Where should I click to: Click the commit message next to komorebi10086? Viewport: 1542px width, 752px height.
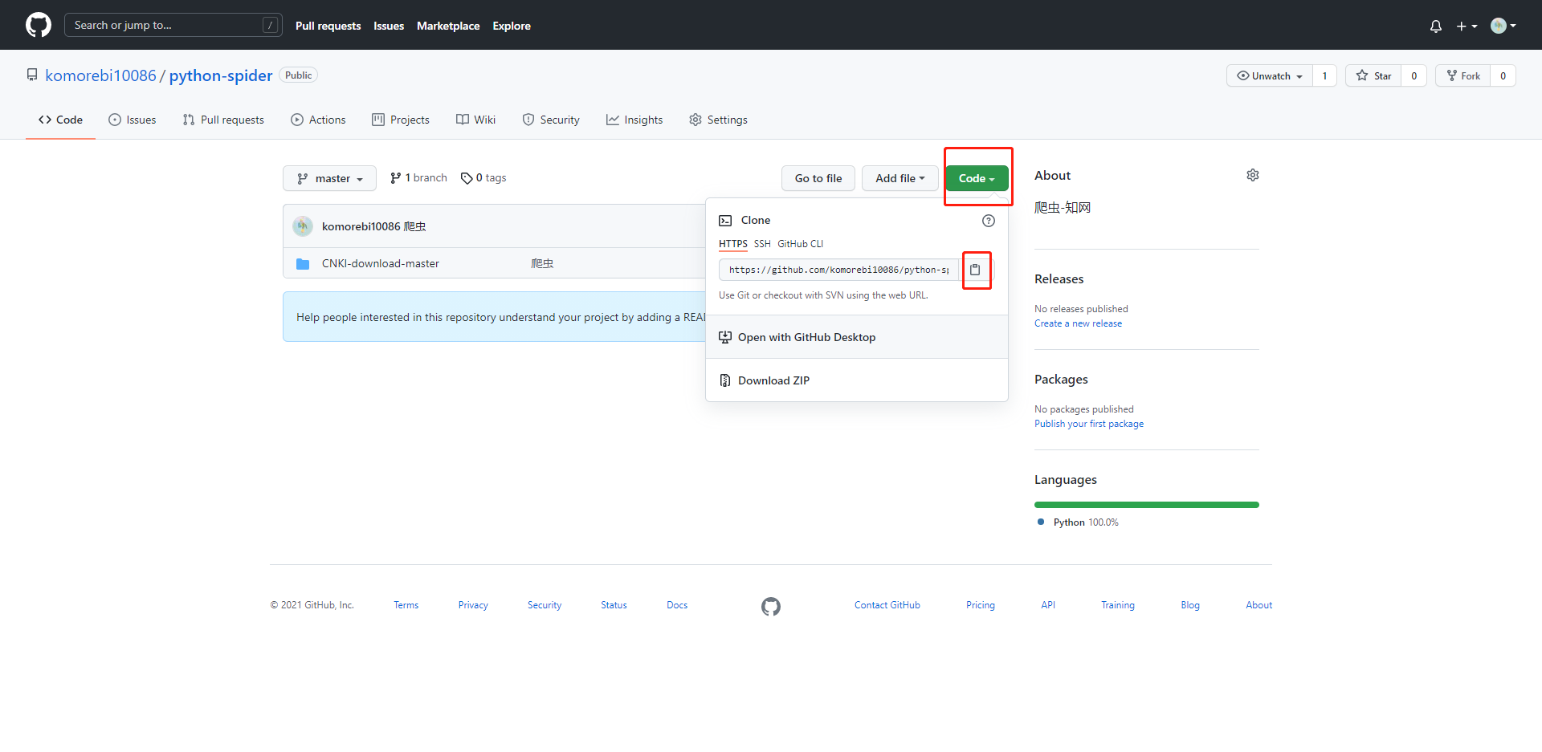(x=414, y=226)
